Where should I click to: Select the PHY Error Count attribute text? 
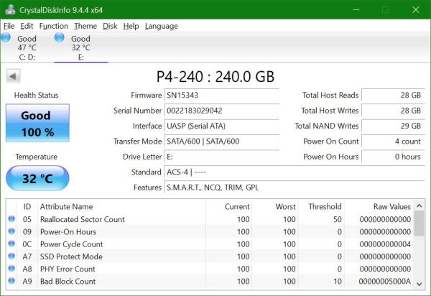(x=68, y=269)
